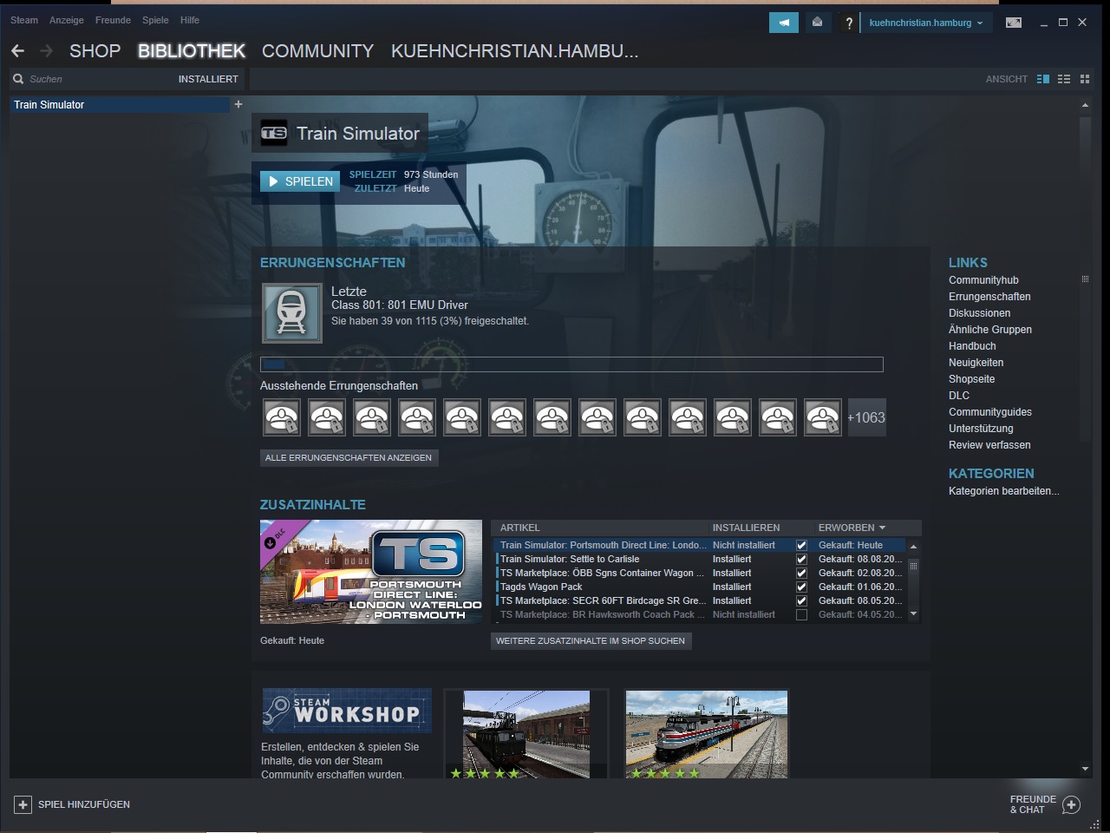Click the DLC list scroll-up arrow
The image size is (1110, 833).
pyautogui.click(x=913, y=546)
